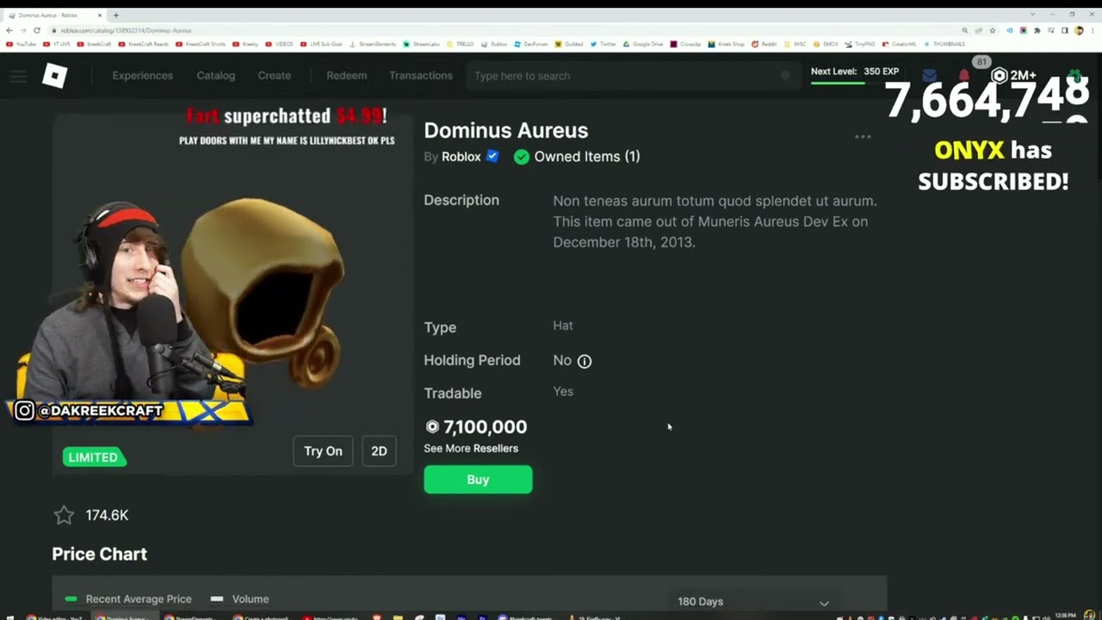Click the Owned Items (1) link
1102x620 pixels.
pyautogui.click(x=586, y=157)
